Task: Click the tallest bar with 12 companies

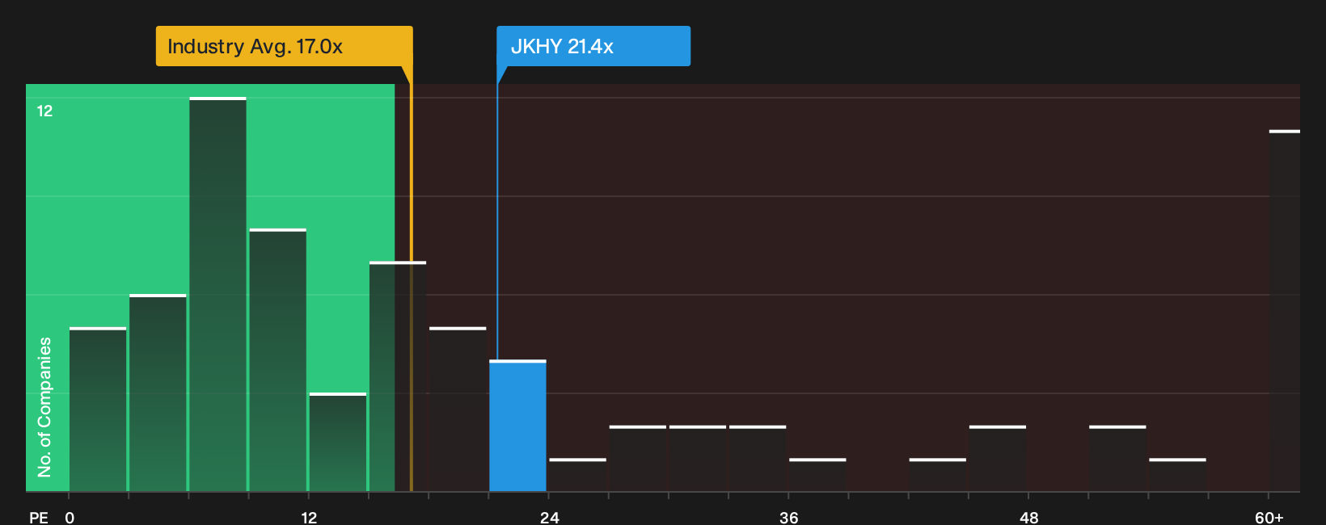Action: [x=217, y=294]
